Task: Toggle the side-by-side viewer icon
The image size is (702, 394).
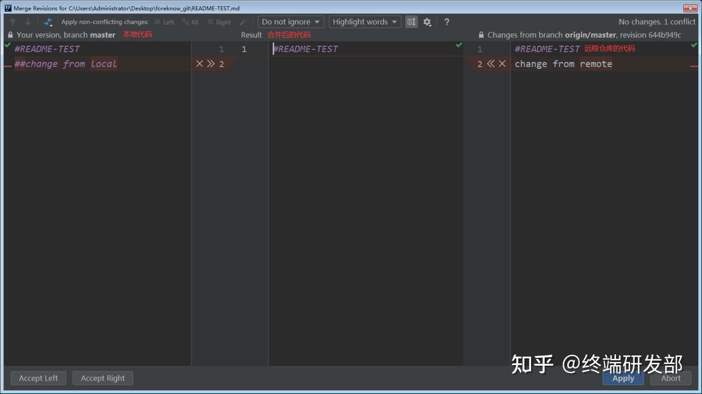Action: (411, 22)
